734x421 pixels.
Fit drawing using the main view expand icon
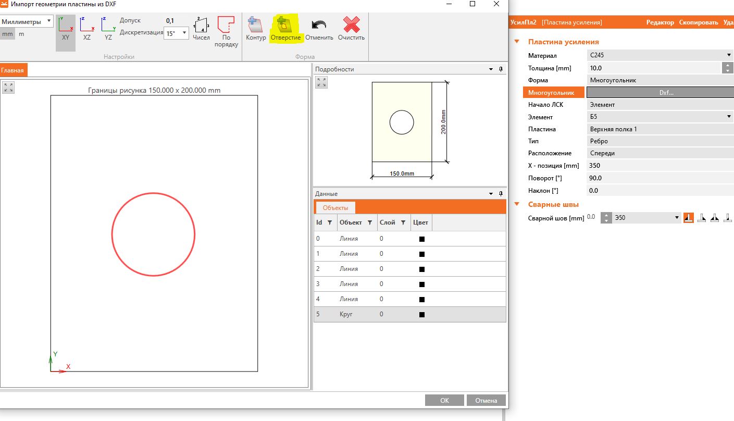[x=8, y=87]
